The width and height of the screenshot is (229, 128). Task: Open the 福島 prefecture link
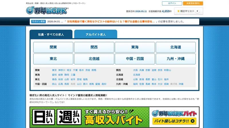(85, 79)
